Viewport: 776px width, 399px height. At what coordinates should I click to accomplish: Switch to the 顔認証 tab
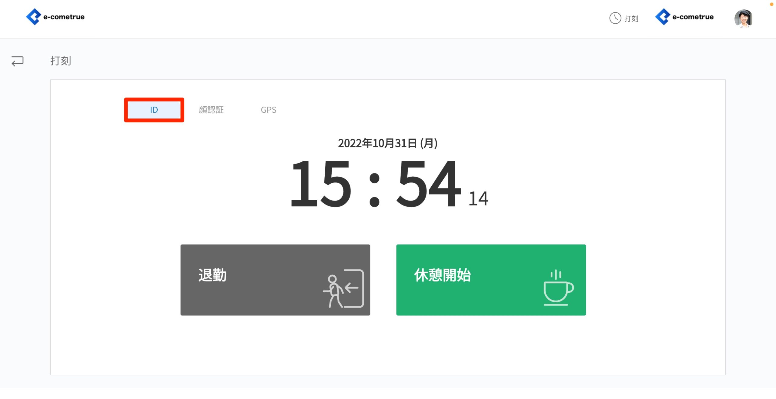coord(211,110)
